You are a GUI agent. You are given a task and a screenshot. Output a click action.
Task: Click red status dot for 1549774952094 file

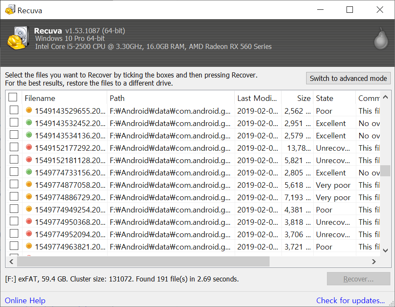(29, 233)
